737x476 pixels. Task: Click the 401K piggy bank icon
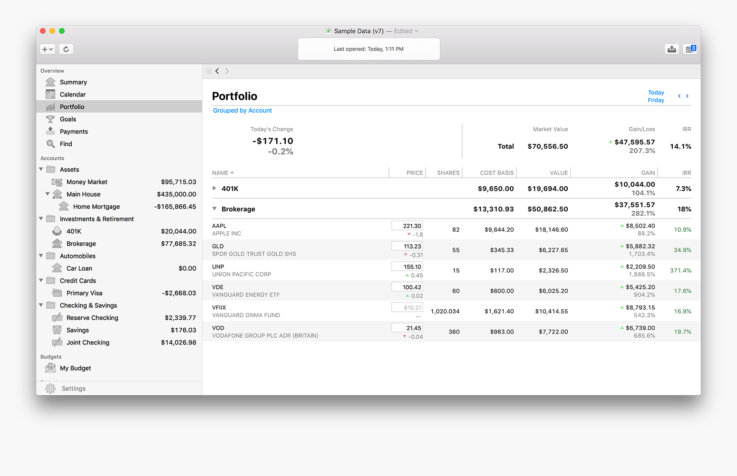coord(57,231)
